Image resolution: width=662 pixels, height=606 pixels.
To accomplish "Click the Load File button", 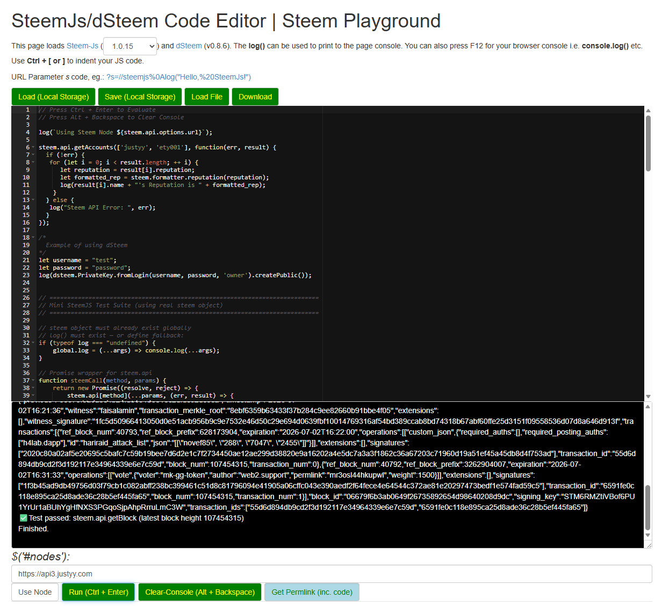I will pos(207,97).
